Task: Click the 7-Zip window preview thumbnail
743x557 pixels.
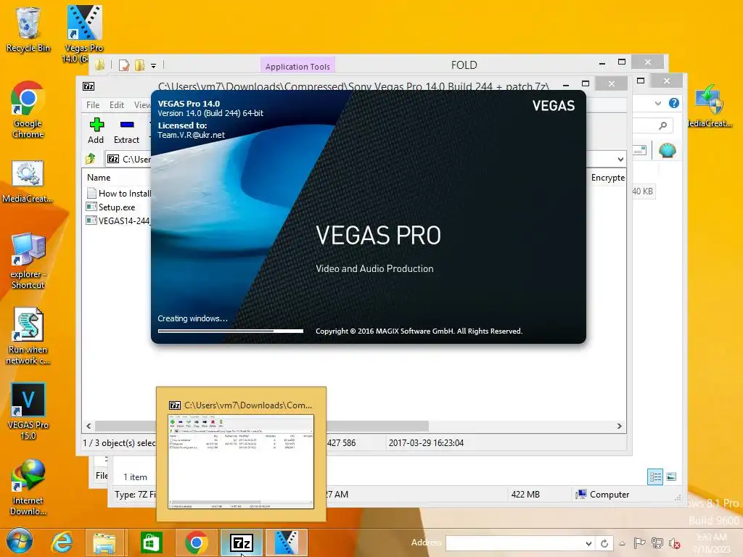Action: click(241, 461)
